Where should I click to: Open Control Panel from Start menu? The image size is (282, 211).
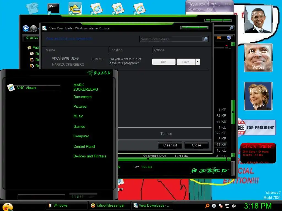tap(84, 147)
